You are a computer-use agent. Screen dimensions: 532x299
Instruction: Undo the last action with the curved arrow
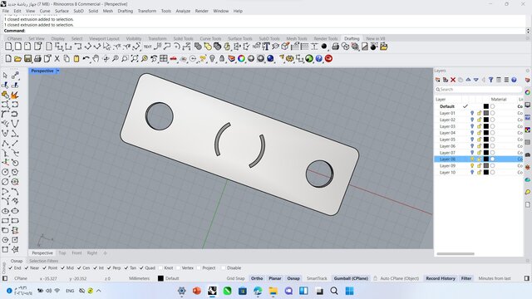click(x=86, y=59)
